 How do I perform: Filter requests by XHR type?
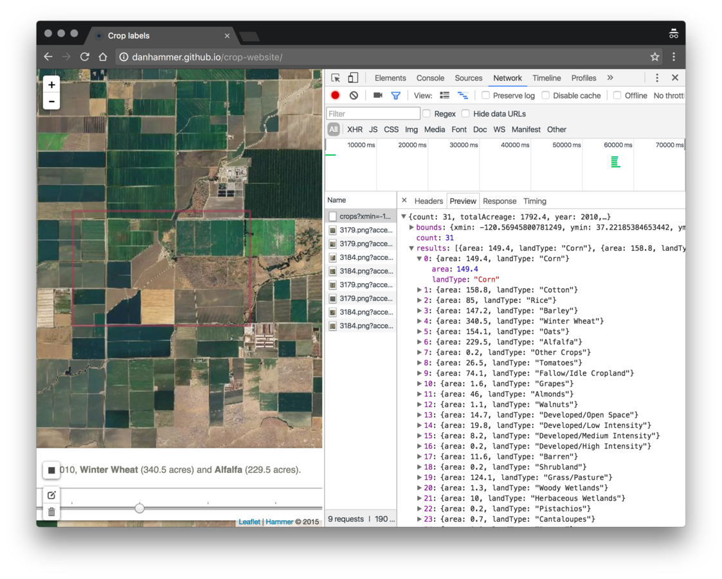[354, 129]
